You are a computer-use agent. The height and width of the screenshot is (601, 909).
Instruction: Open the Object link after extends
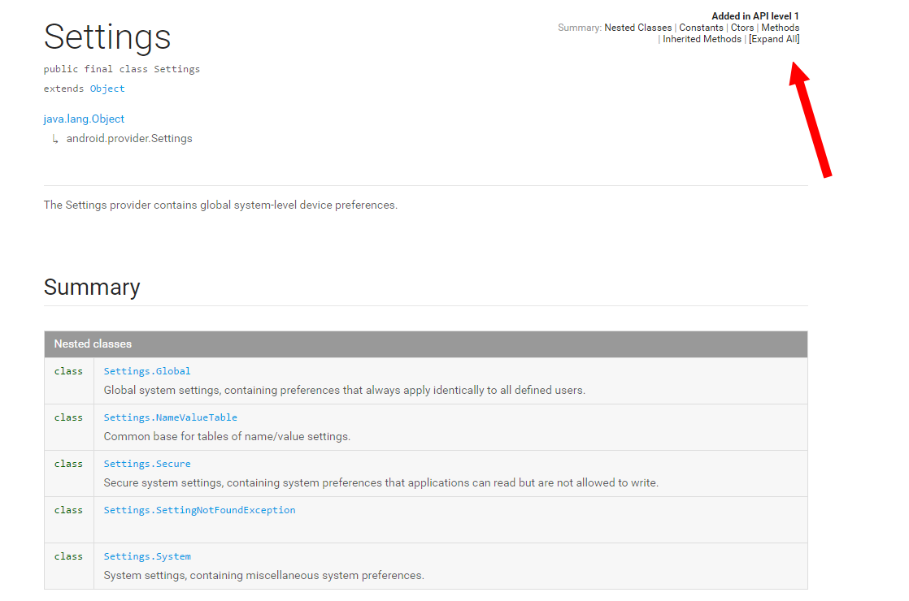107,89
